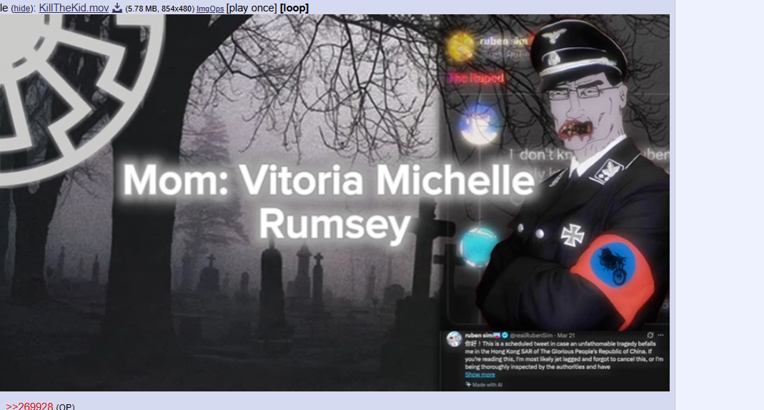Collapse the file using the hide link
The image size is (764, 410).
(23, 8)
